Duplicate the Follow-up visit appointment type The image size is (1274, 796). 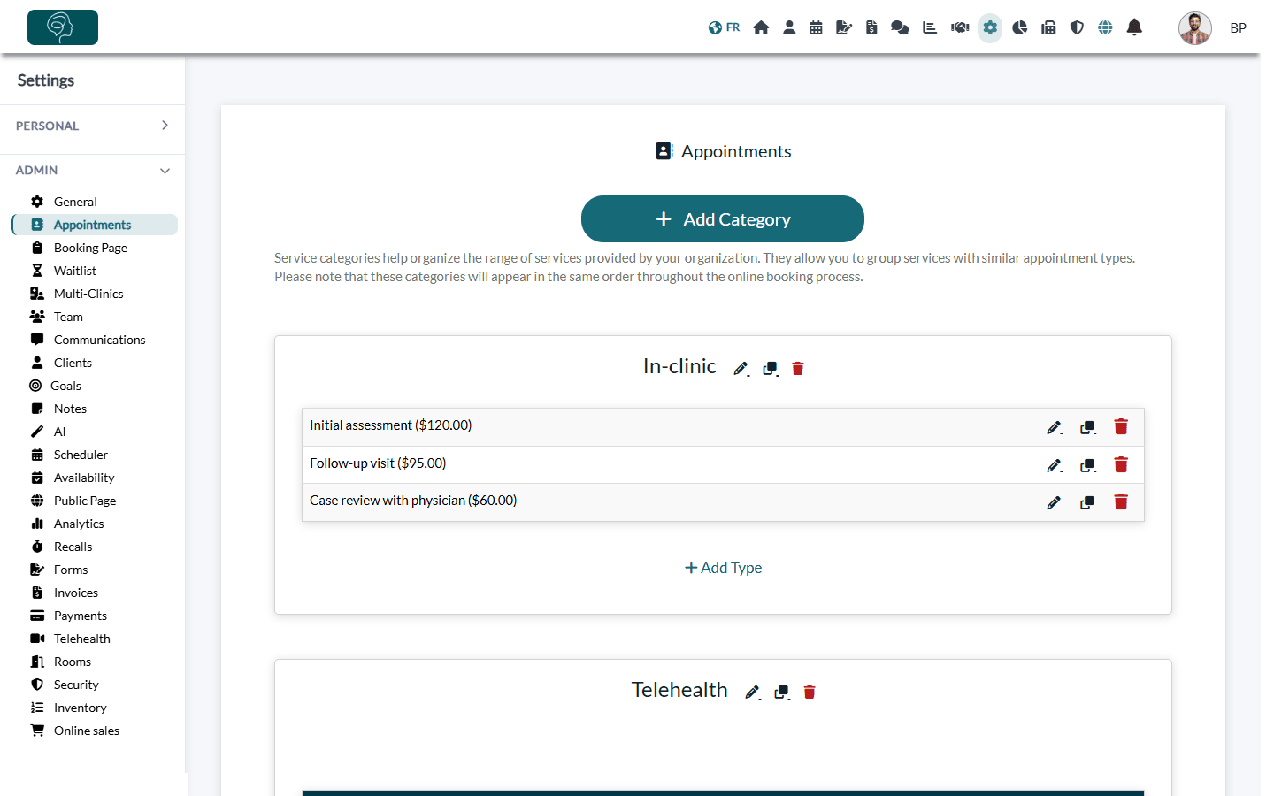click(1088, 465)
